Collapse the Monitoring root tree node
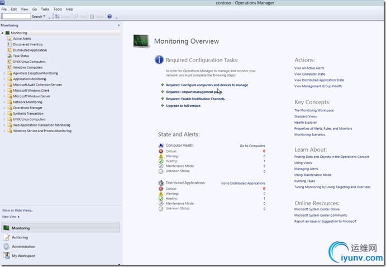The height and width of the screenshot is (267, 386). point(2,33)
